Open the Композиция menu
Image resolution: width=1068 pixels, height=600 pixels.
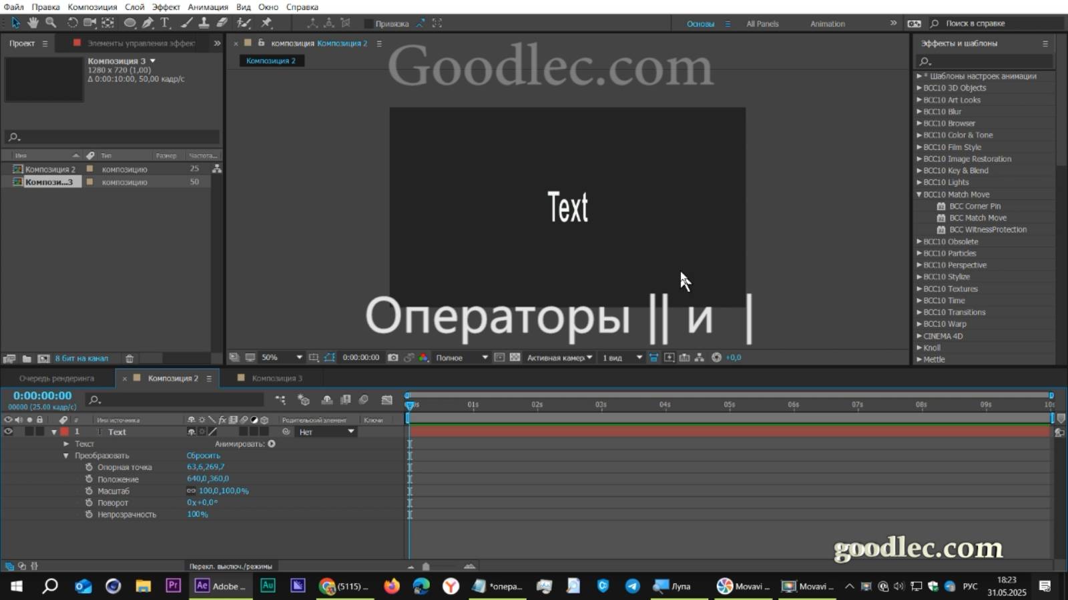pyautogui.click(x=92, y=7)
